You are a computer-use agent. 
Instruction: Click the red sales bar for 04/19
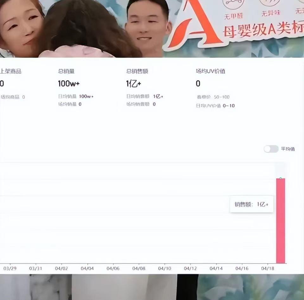tap(281, 221)
